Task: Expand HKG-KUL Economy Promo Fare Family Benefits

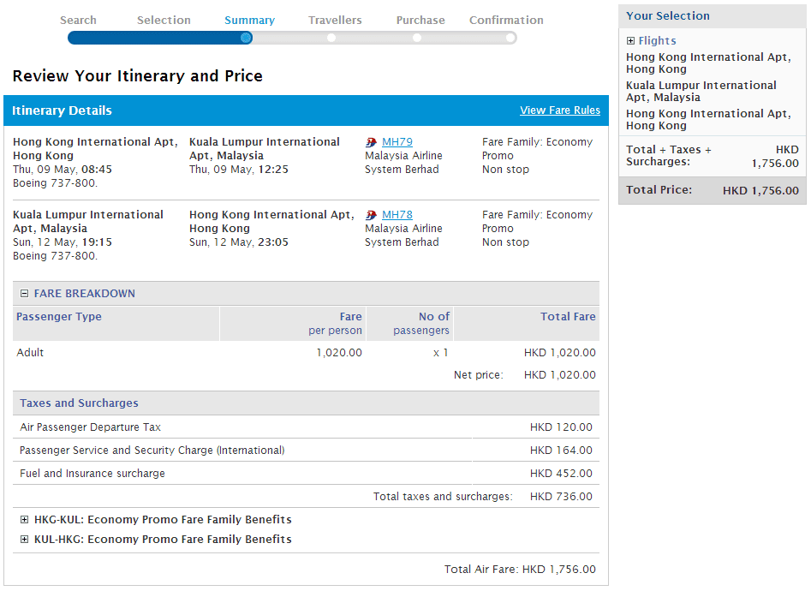Action: coord(24,520)
